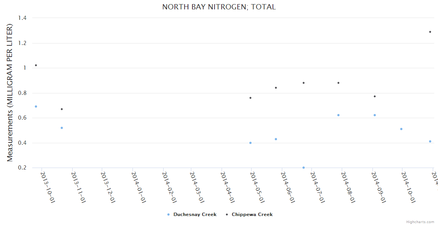Viewport: 438px width, 225px height.
Task: Open the Highcharts.com credits link
Action: click(420, 222)
